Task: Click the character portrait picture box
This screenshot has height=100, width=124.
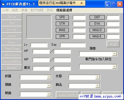Action: [39, 27]
